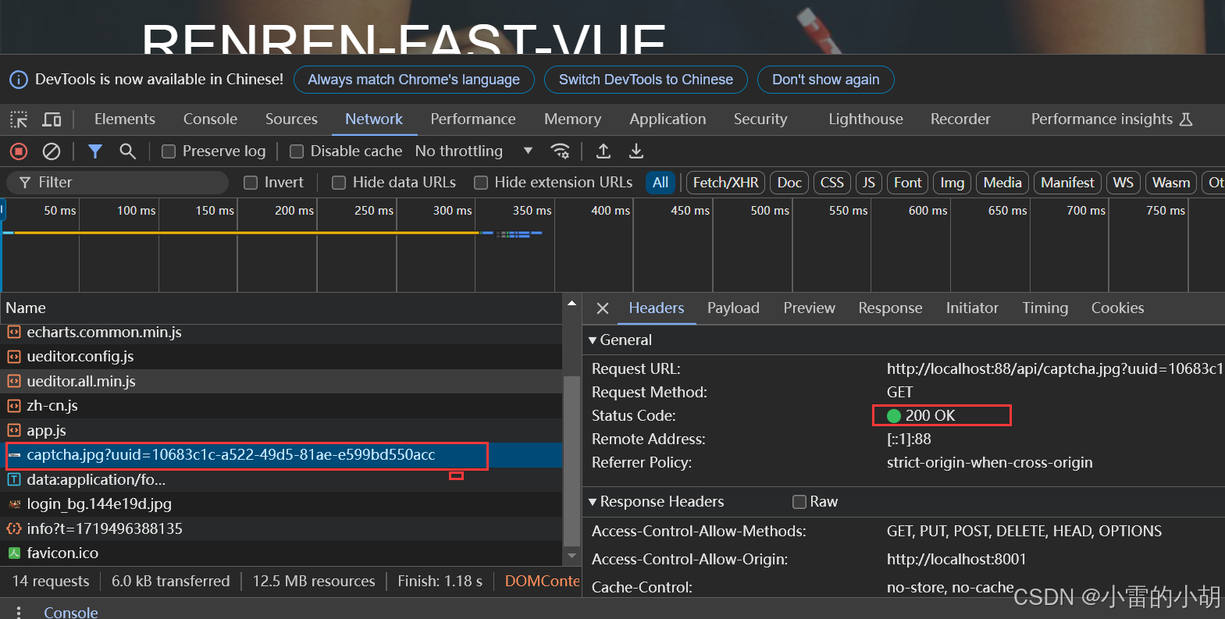Select the data:application/fo... font icon

click(14, 480)
